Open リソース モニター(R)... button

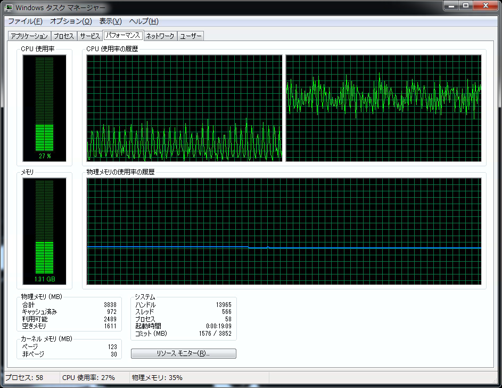(184, 353)
